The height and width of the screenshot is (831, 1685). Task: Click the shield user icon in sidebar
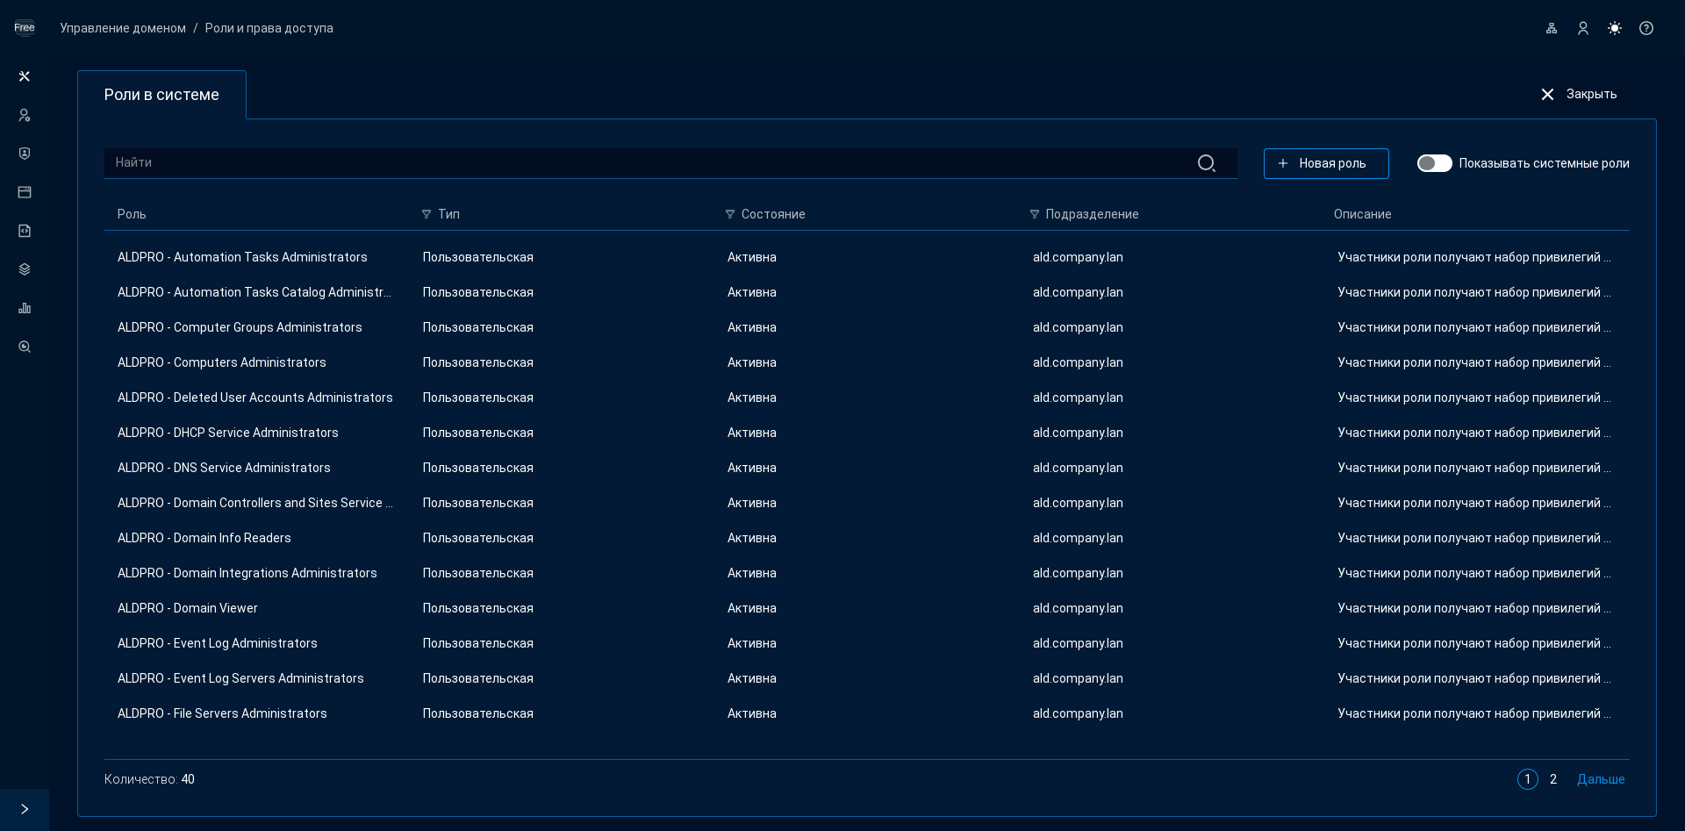[x=25, y=154]
